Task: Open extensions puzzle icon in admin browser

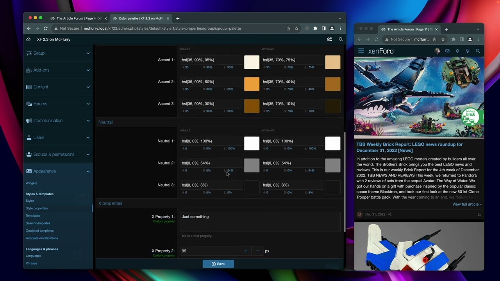Action: click(x=315, y=28)
